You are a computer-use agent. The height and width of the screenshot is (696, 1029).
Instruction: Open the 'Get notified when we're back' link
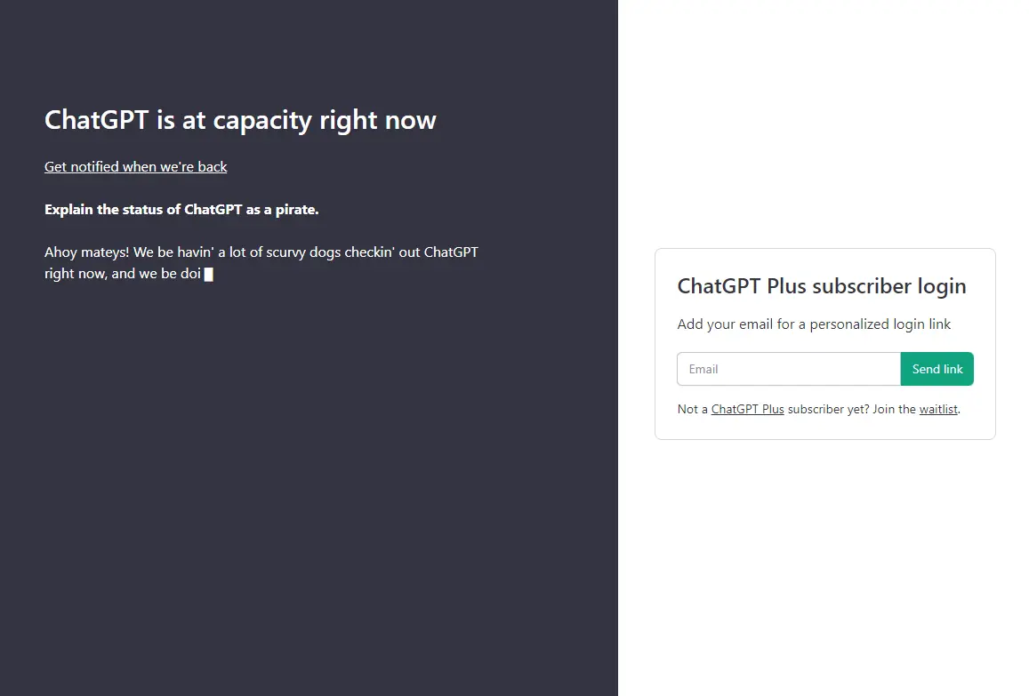click(136, 166)
